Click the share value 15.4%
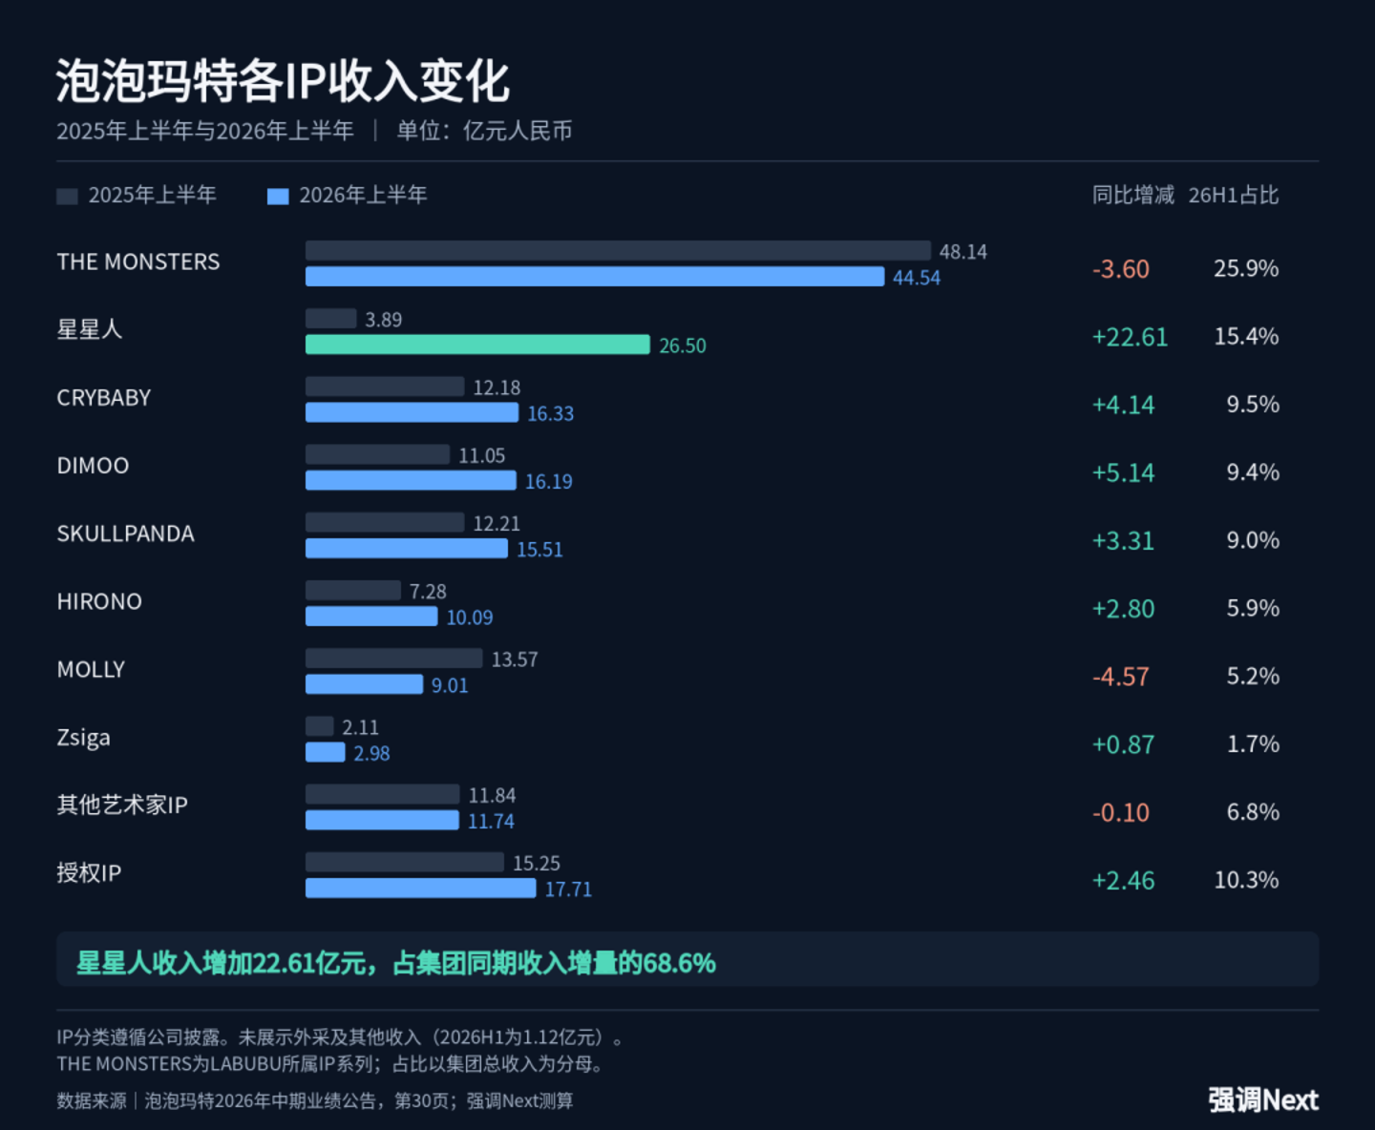 [x=1247, y=337]
